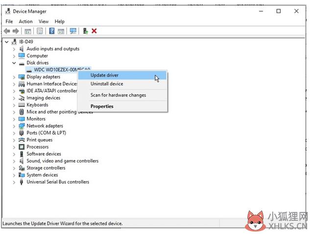The image size is (313, 234).
Task: Expand the Audio inputs and outputs category
Action: (x=14, y=49)
